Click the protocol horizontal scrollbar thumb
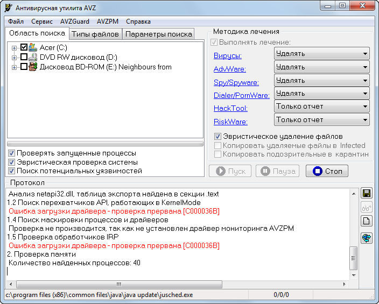 [120, 284]
